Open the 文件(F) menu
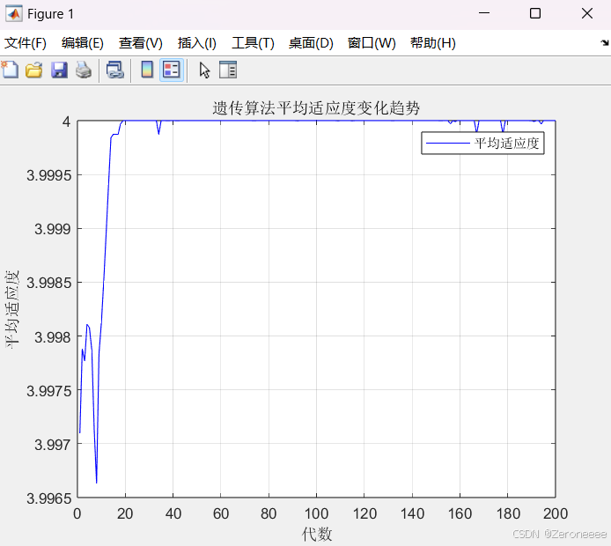 (26, 43)
